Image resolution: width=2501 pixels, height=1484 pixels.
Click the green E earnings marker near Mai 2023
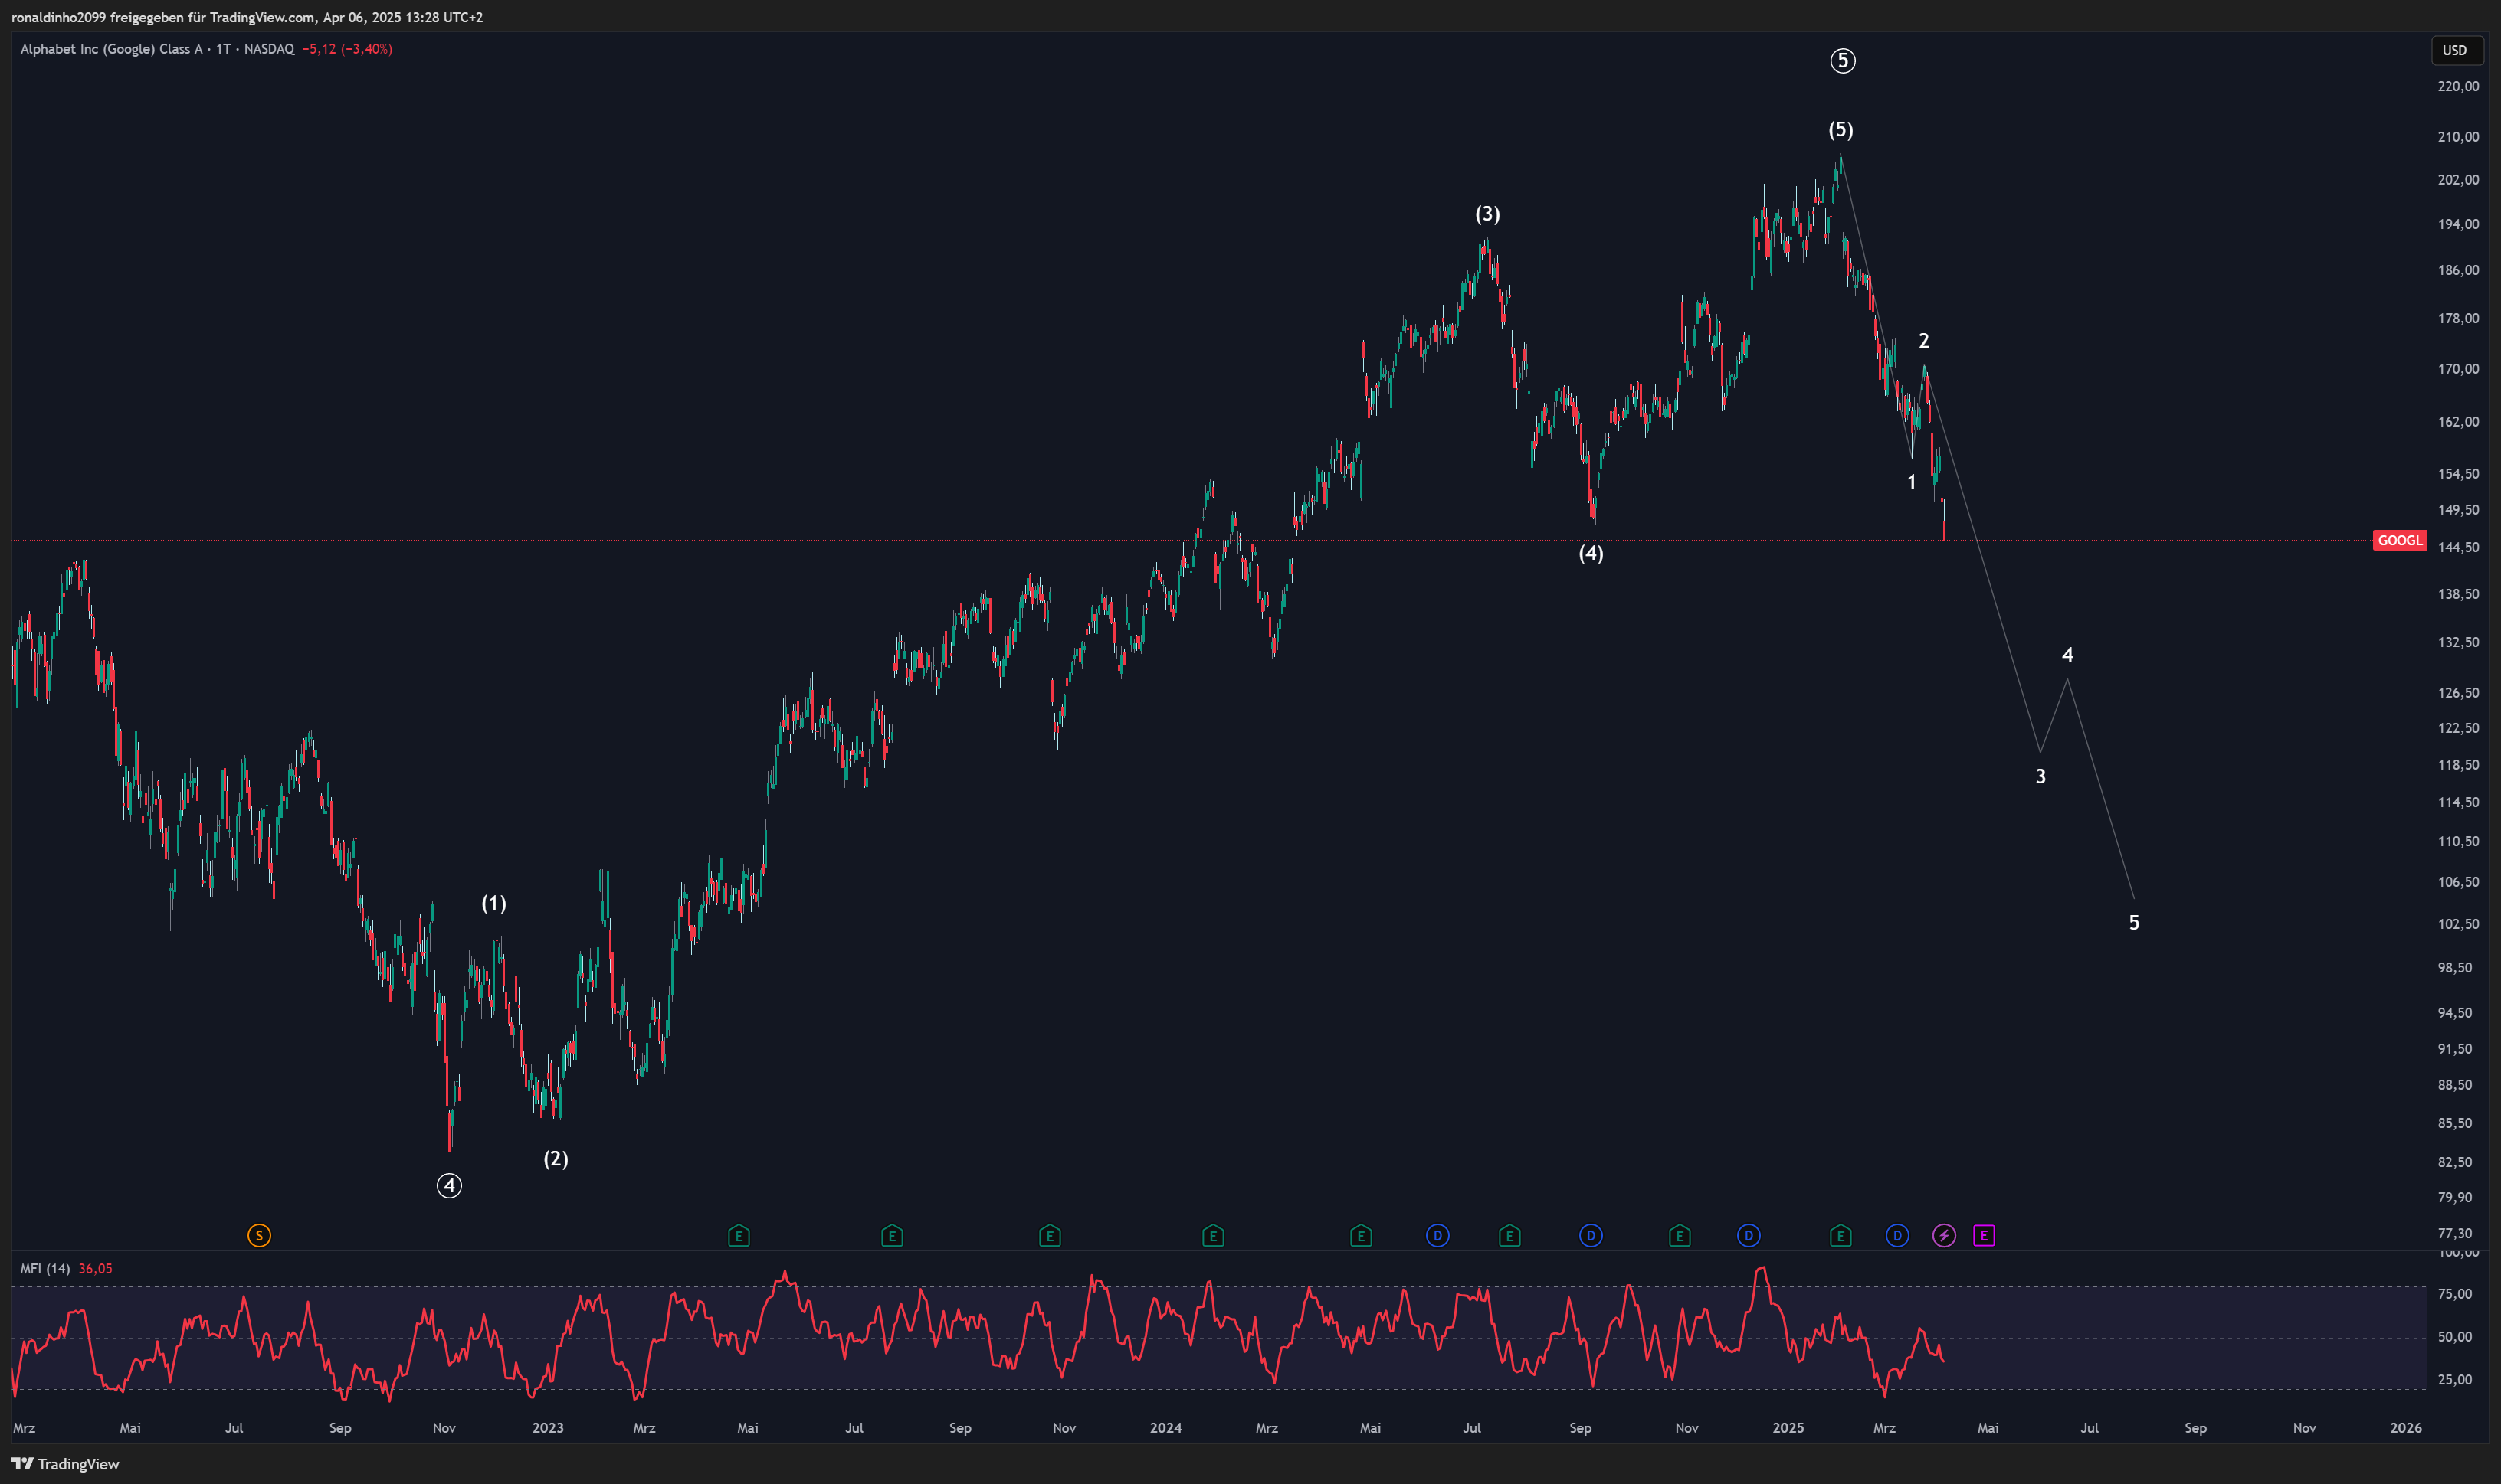739,1236
